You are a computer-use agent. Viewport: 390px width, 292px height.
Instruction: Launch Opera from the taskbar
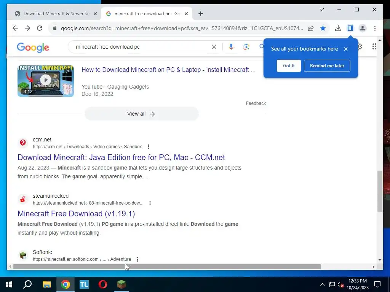click(103, 284)
